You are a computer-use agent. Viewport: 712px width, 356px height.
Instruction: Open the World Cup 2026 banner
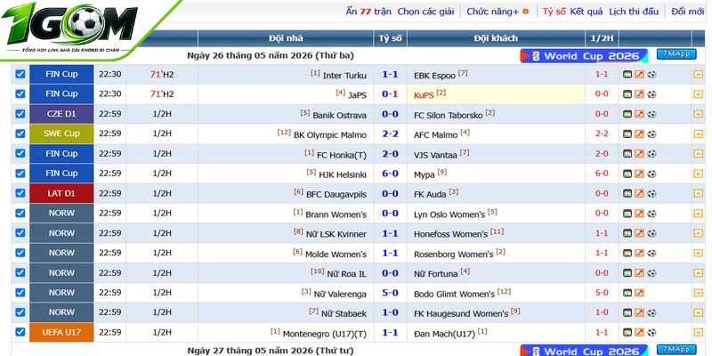point(584,56)
